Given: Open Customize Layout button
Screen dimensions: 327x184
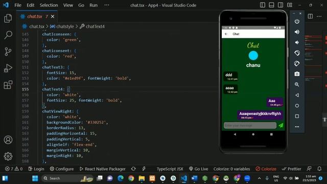Looking at the screenshot, I should 290,5.
